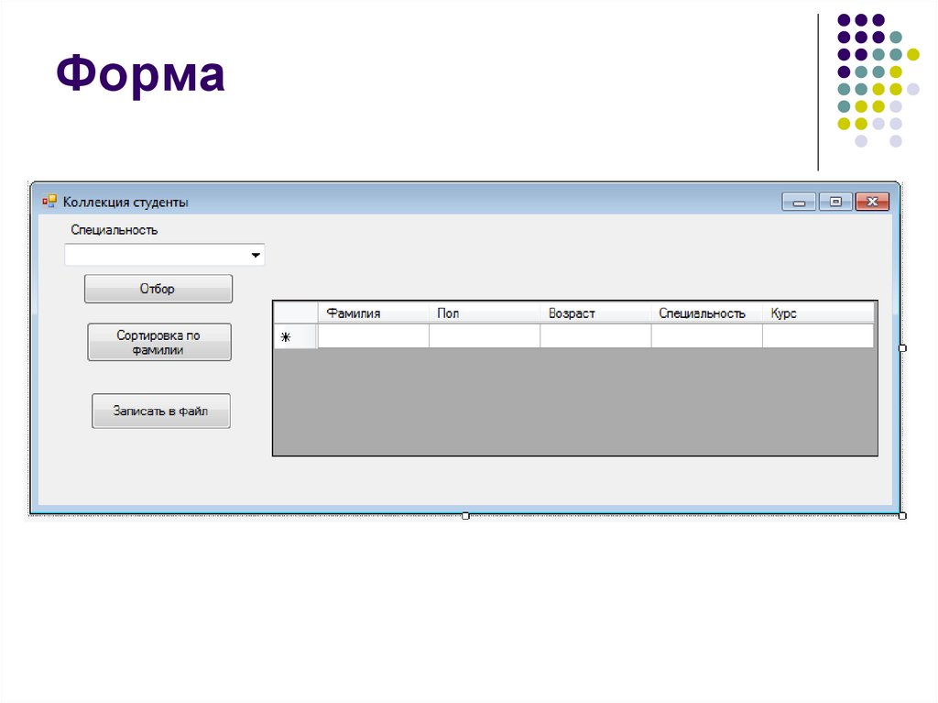938x703 pixels.
Task: Click the form's bottom-right corner resize handle
Action: click(x=902, y=516)
